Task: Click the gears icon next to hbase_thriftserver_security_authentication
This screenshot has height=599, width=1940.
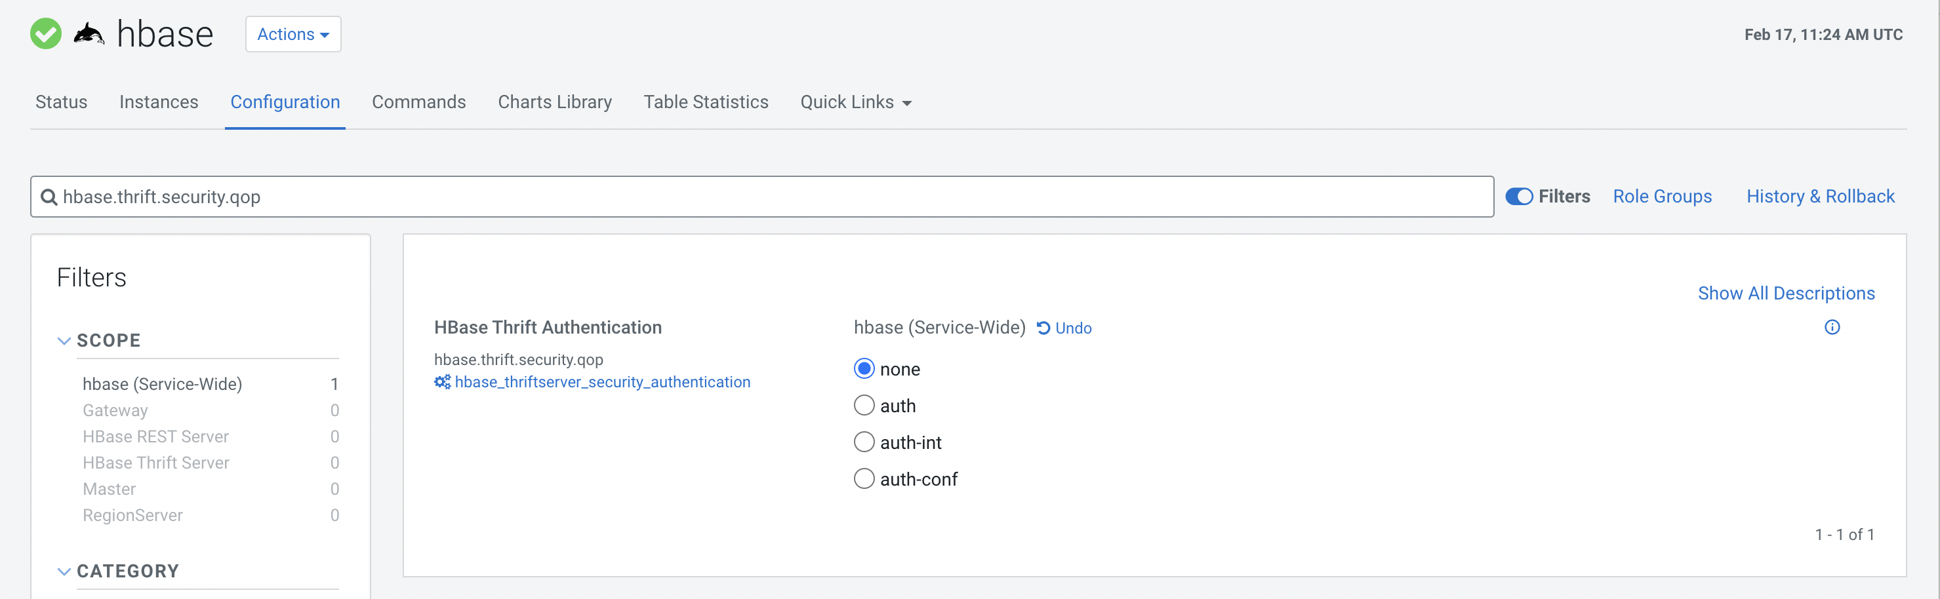Action: click(x=442, y=382)
